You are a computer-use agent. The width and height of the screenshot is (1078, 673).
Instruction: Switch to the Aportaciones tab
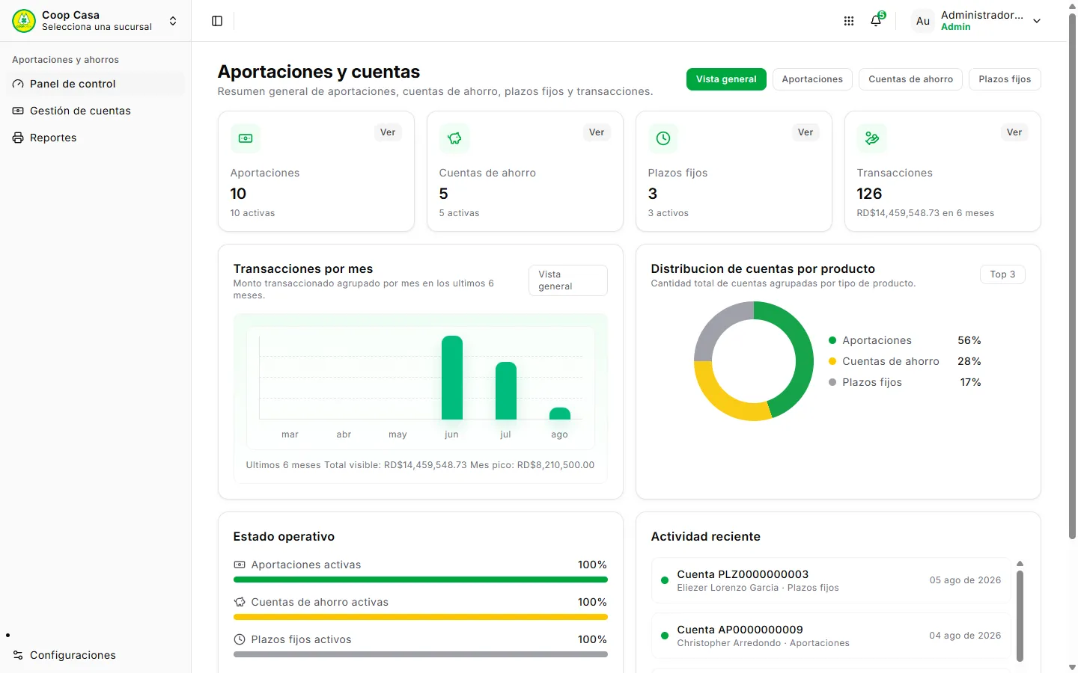pyautogui.click(x=812, y=79)
